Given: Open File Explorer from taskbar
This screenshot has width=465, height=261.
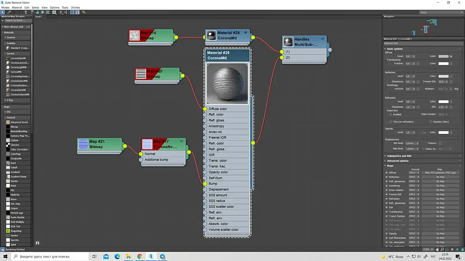Looking at the screenshot, I should (128, 257).
